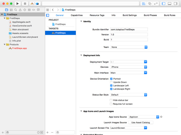Viewport: 181px width, 135px height.
Task: Show the Version editor
Action: point(156,4)
